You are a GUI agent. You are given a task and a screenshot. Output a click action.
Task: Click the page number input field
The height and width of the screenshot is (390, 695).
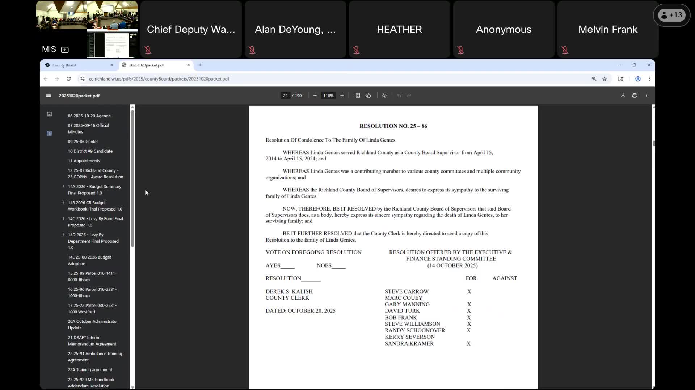tap(285, 96)
